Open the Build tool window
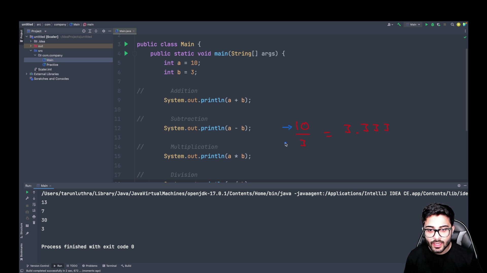This screenshot has height=273, width=487. point(126,266)
